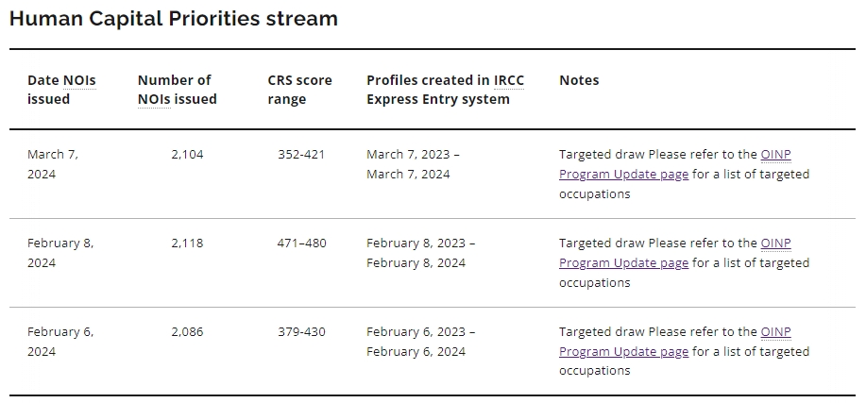
Task: Select the Number of NOIs issued header
Action: tap(177, 90)
